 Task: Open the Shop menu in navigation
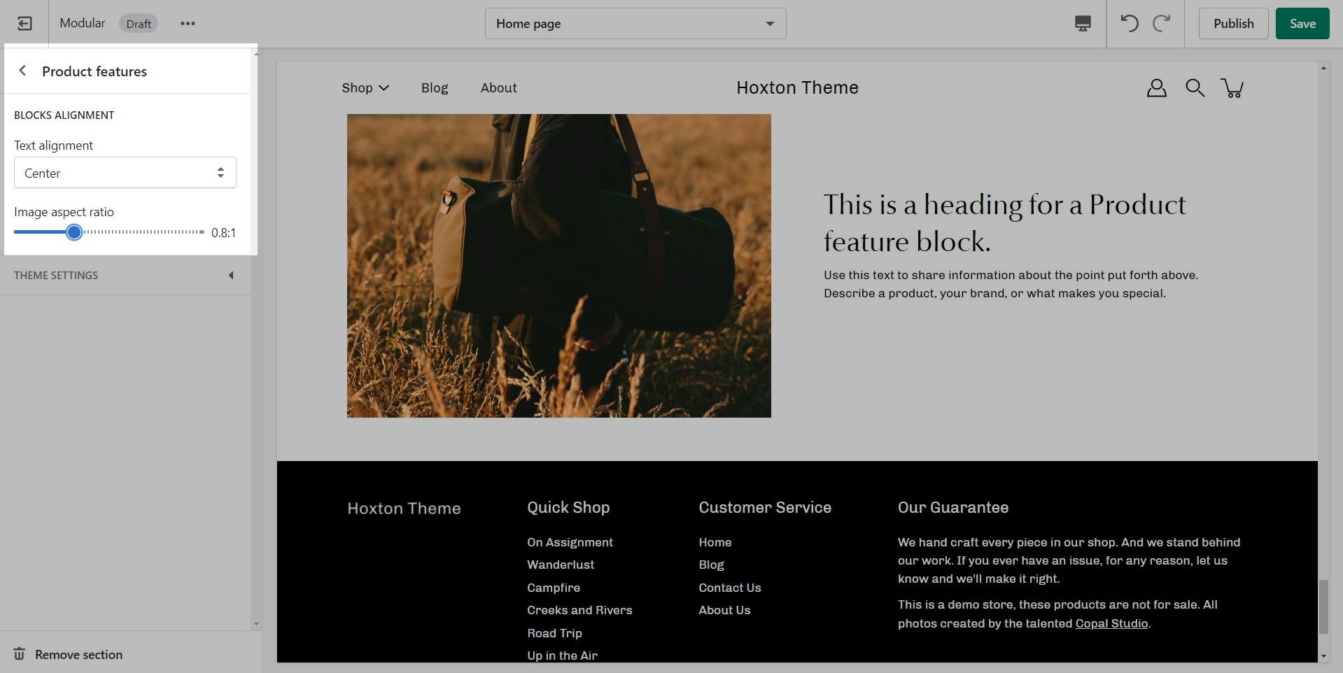click(x=365, y=88)
